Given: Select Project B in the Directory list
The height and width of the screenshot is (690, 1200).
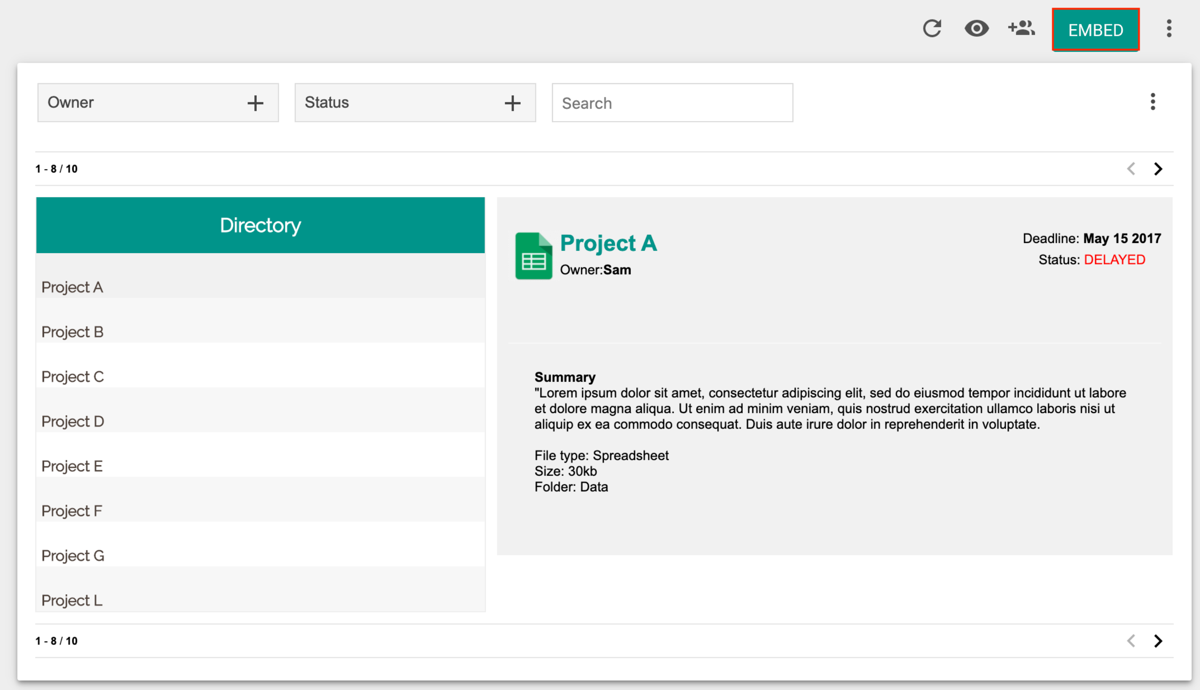Looking at the screenshot, I should click(261, 321).
